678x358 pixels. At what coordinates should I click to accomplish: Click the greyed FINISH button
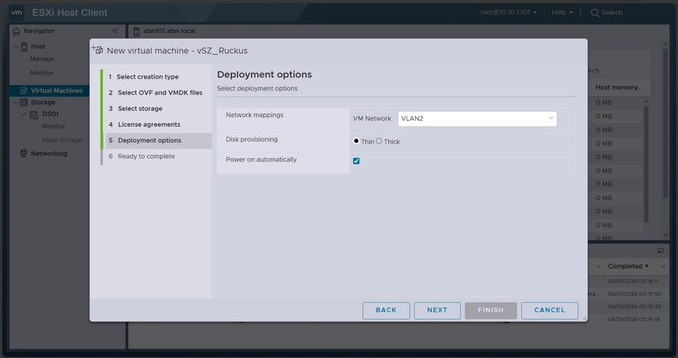click(491, 310)
